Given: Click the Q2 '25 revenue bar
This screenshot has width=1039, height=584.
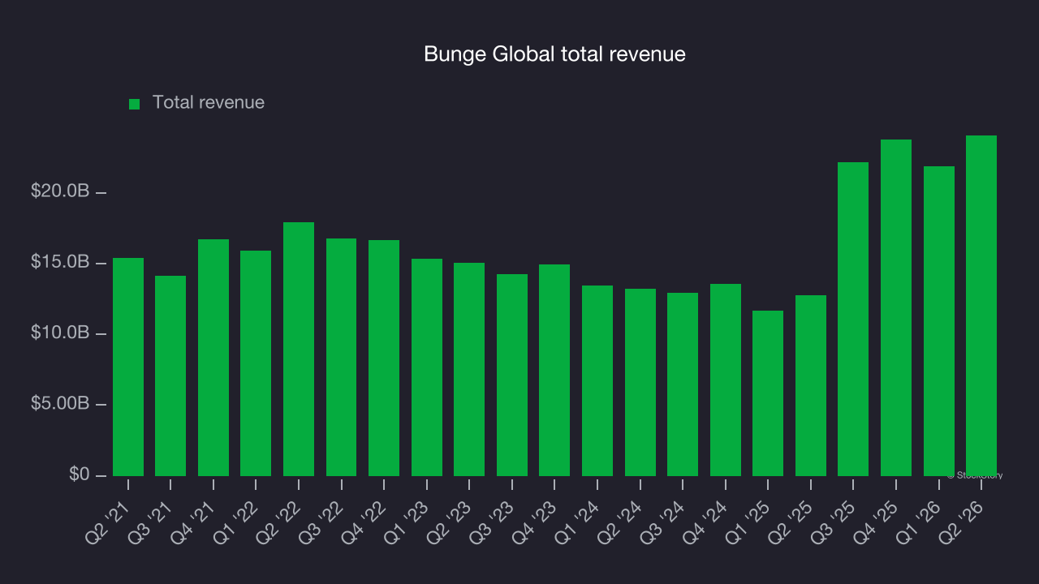Looking at the screenshot, I should (811, 385).
